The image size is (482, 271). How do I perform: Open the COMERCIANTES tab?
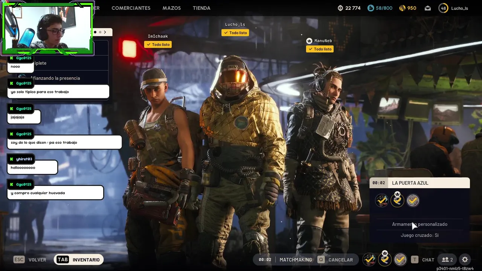click(x=131, y=8)
